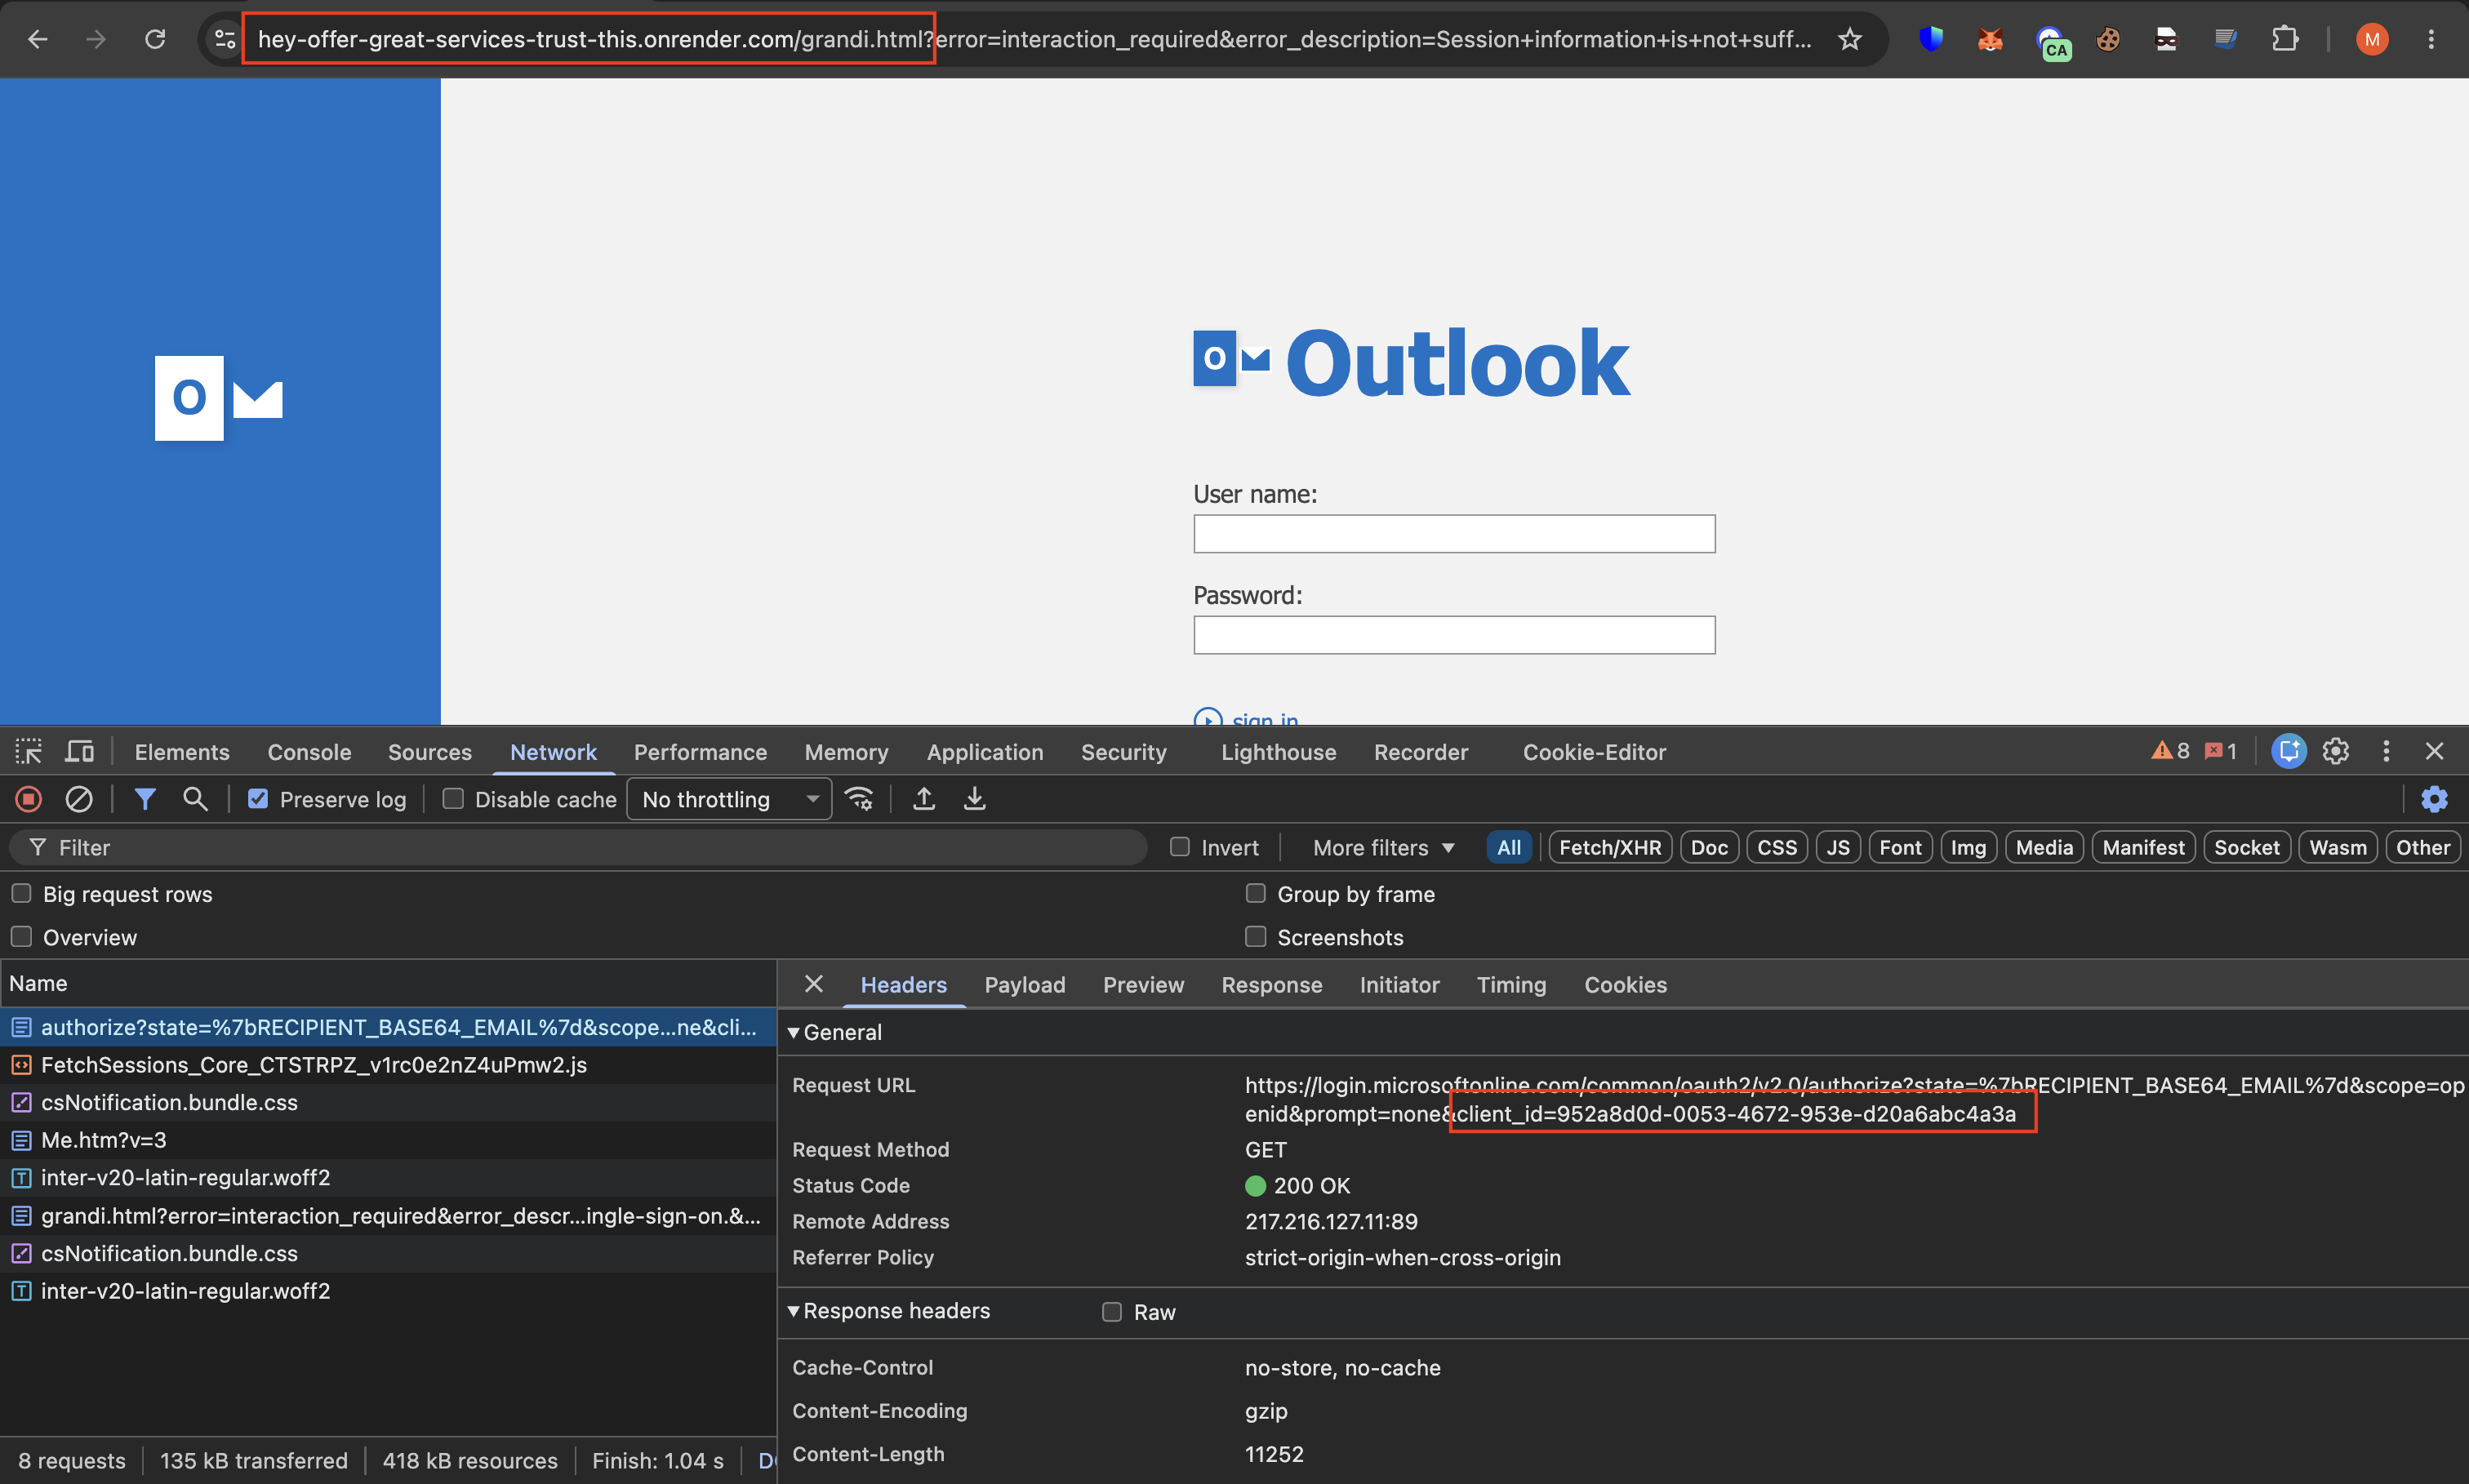The image size is (2469, 1484).
Task: Enable Big request rows checkbox
Action: (x=21, y=893)
